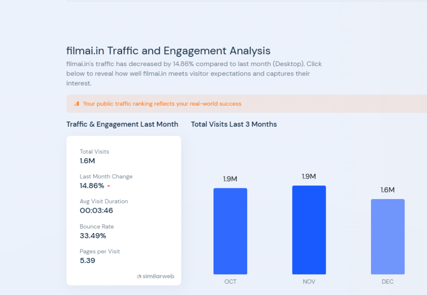This screenshot has height=295, width=427.
Task: Click the Total Visits 1.6M value
Action: click(87, 161)
